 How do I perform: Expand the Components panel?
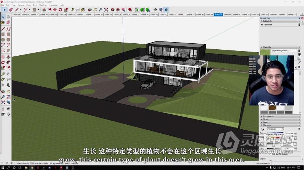280,116
